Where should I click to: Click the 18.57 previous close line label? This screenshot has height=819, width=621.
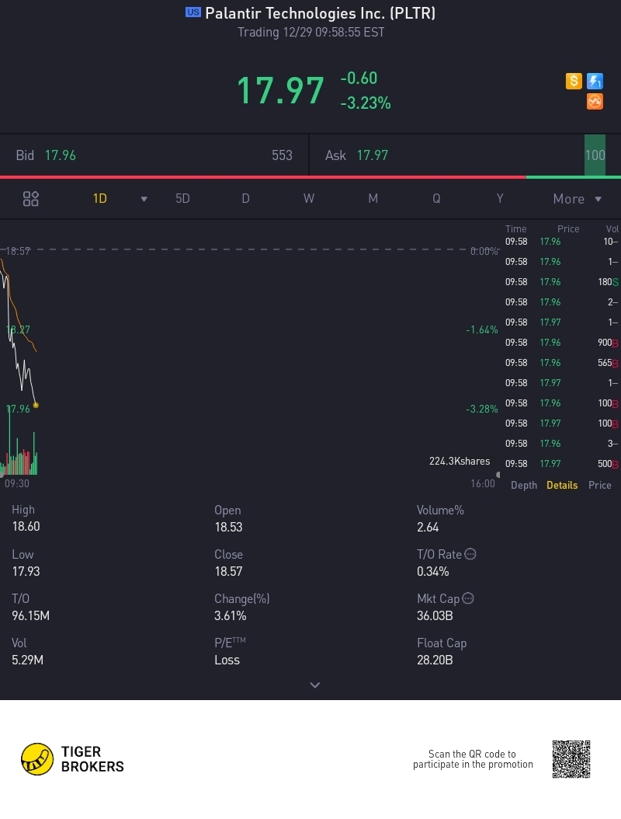[18, 251]
